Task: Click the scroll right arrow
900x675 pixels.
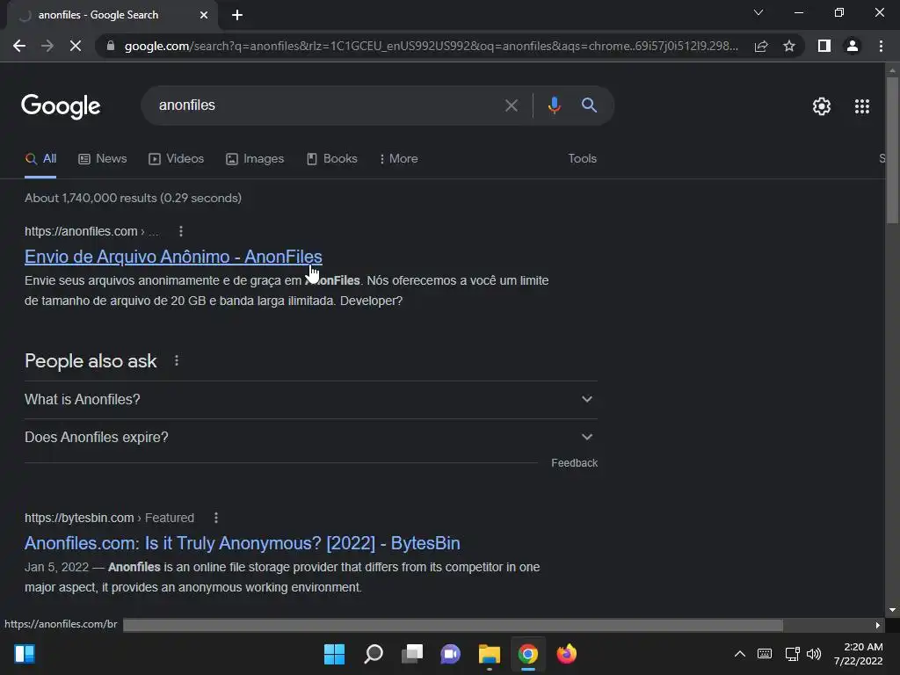Action: 878,625
